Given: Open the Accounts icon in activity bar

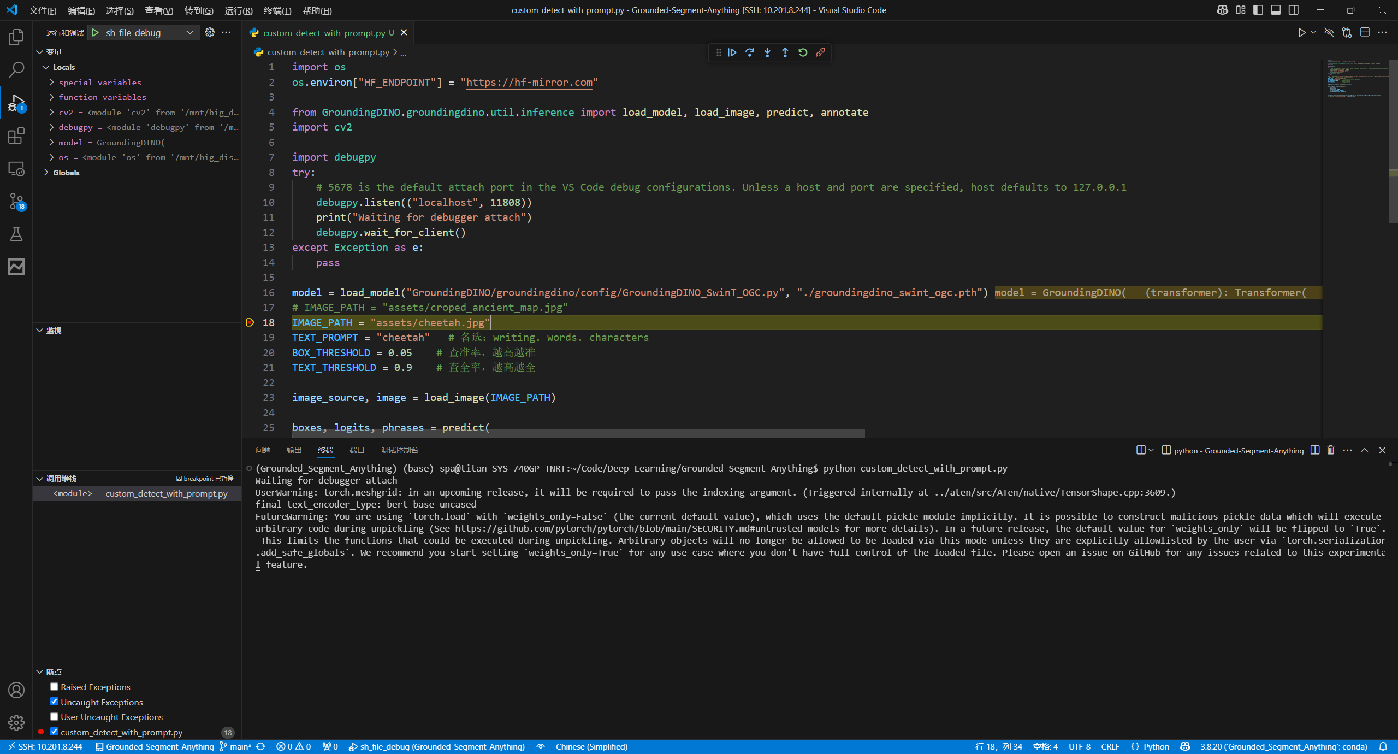Looking at the screenshot, I should pyautogui.click(x=16, y=690).
